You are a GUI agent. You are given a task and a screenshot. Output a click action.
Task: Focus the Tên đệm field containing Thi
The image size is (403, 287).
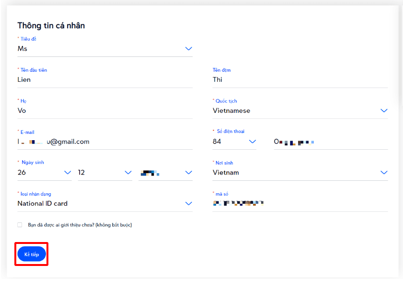300,80
